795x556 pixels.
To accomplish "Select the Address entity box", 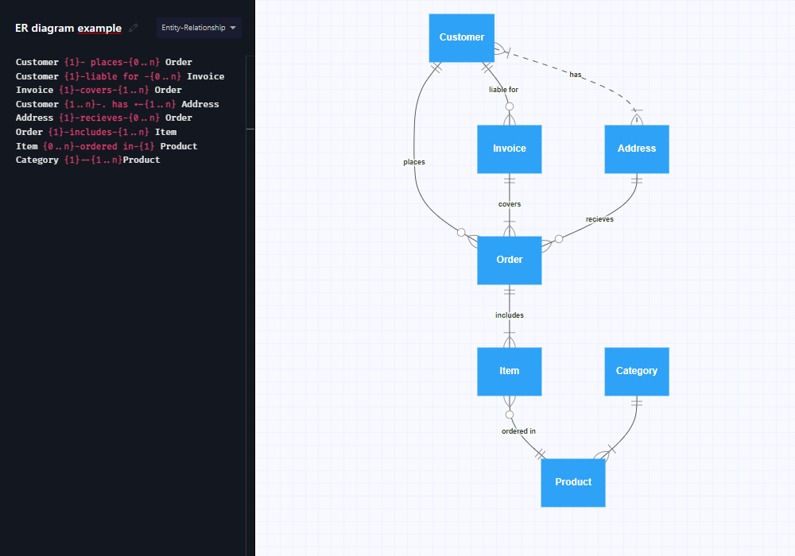I will click(x=636, y=149).
